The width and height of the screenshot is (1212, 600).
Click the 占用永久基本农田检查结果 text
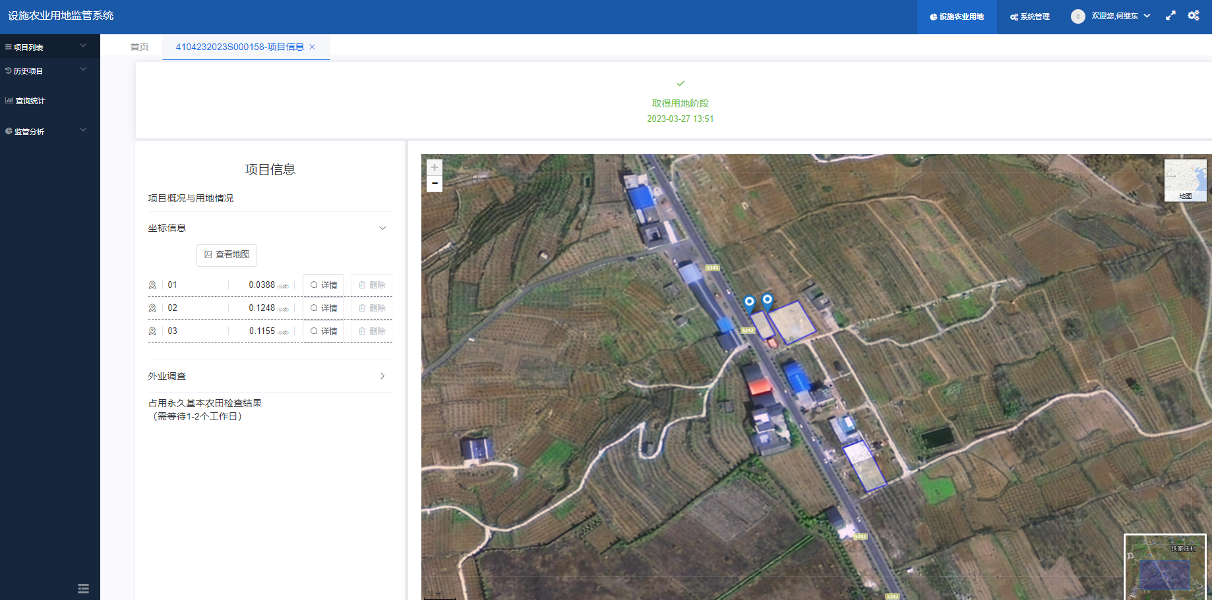coord(205,403)
